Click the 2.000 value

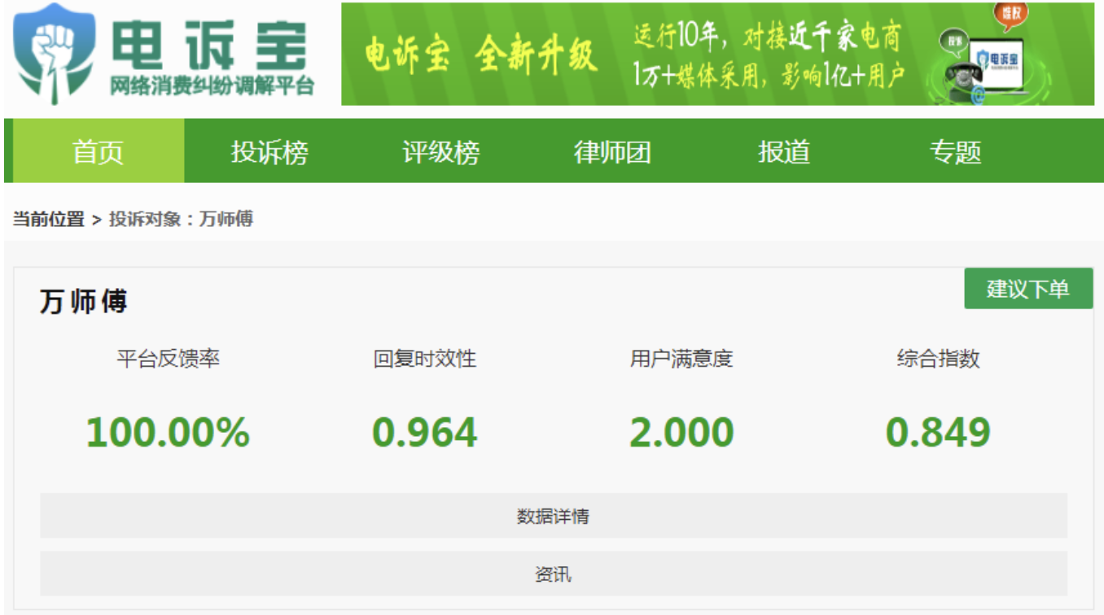click(x=681, y=432)
